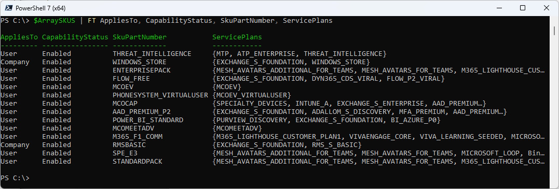
Task: Click the PHONESYSTEM_VIRTUALUSER SKU entry
Action: pyautogui.click(x=160, y=95)
